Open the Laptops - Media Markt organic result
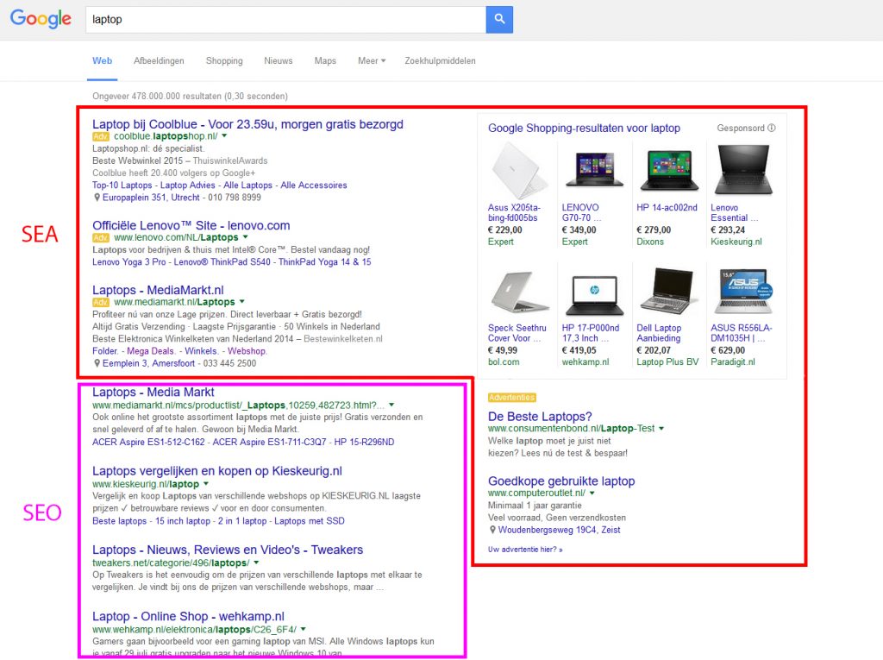 pos(153,393)
